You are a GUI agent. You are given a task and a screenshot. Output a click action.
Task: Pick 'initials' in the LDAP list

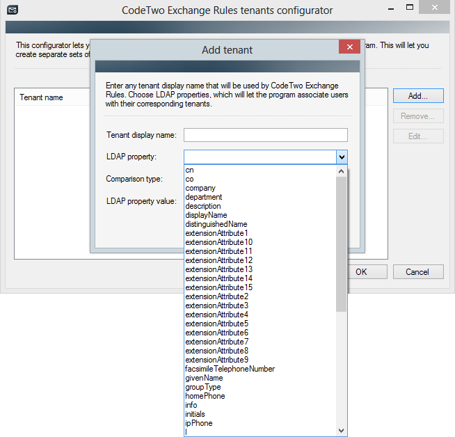(260, 414)
